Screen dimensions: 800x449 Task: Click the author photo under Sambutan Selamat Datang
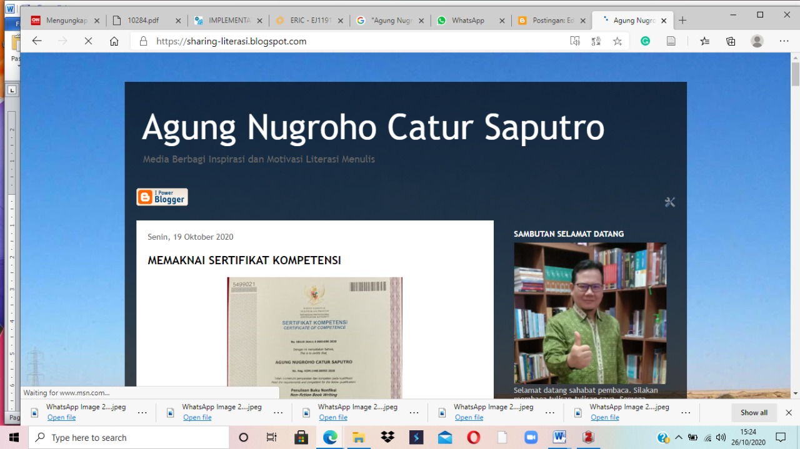click(590, 313)
